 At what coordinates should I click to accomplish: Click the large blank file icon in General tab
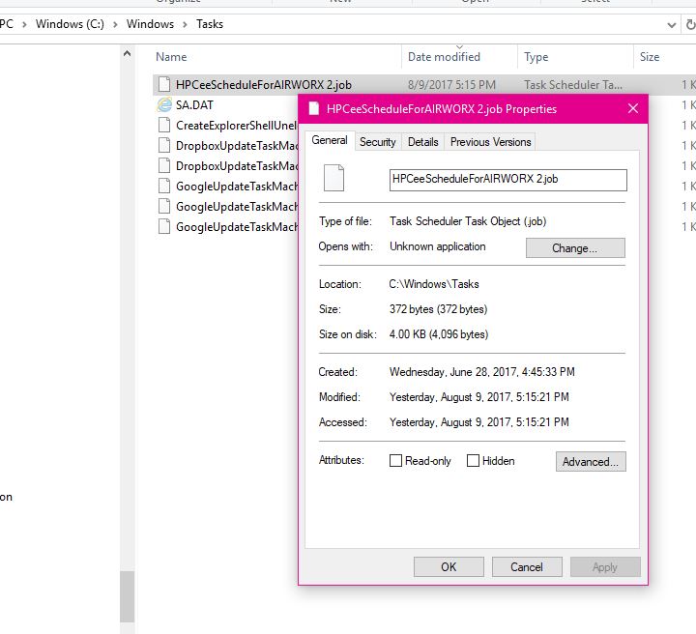click(333, 178)
